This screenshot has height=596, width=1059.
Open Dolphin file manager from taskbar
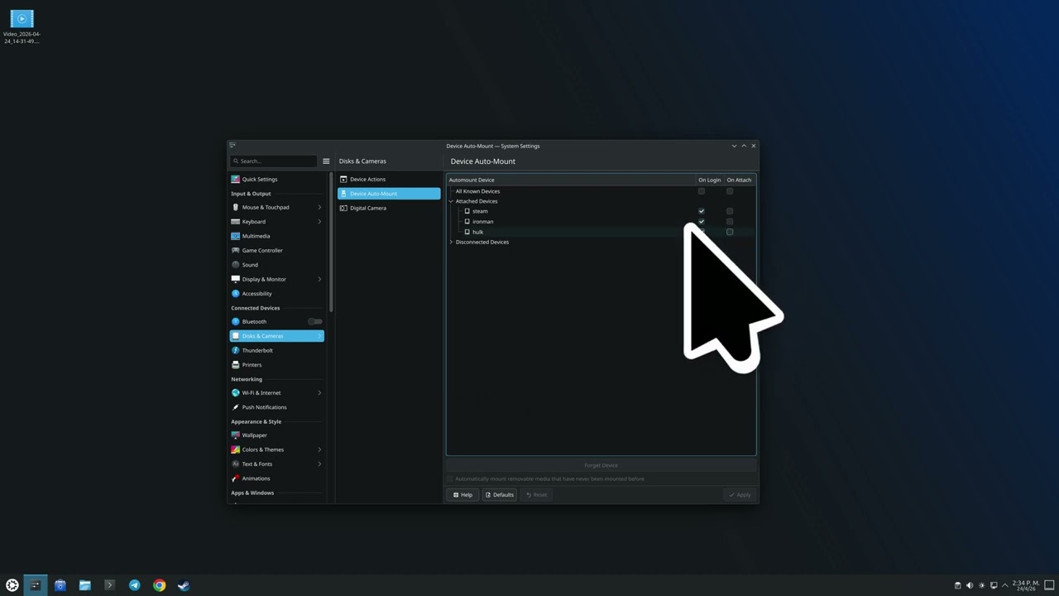pos(84,585)
